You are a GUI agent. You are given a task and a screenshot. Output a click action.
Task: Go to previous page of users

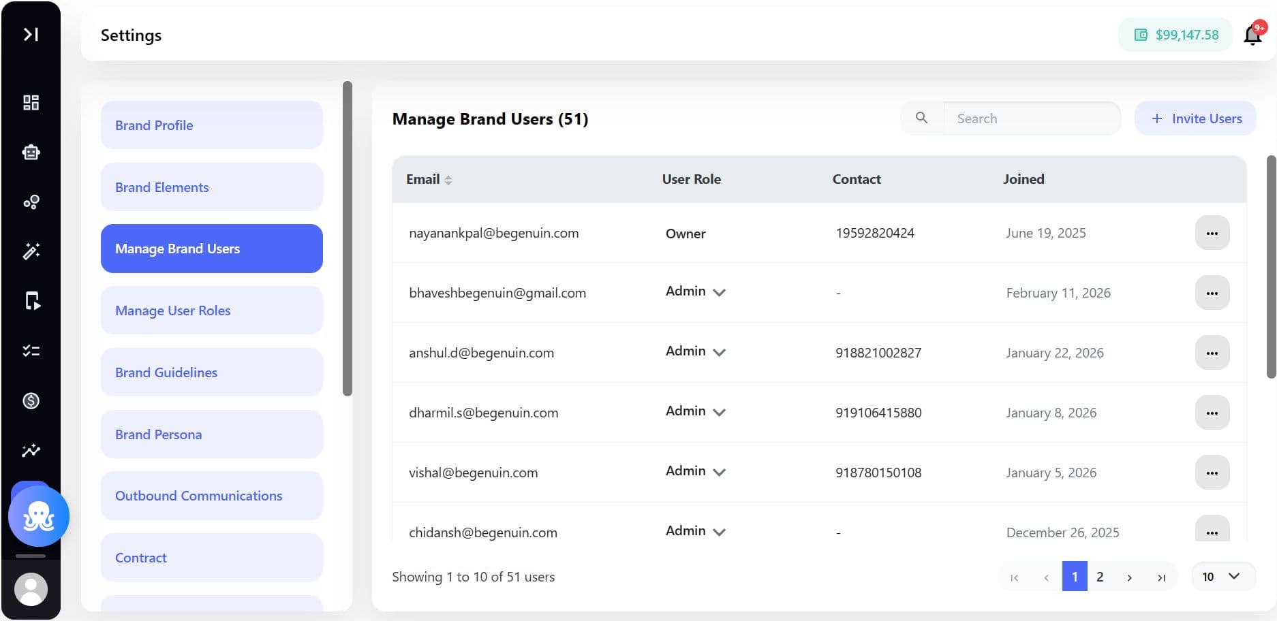coord(1046,577)
